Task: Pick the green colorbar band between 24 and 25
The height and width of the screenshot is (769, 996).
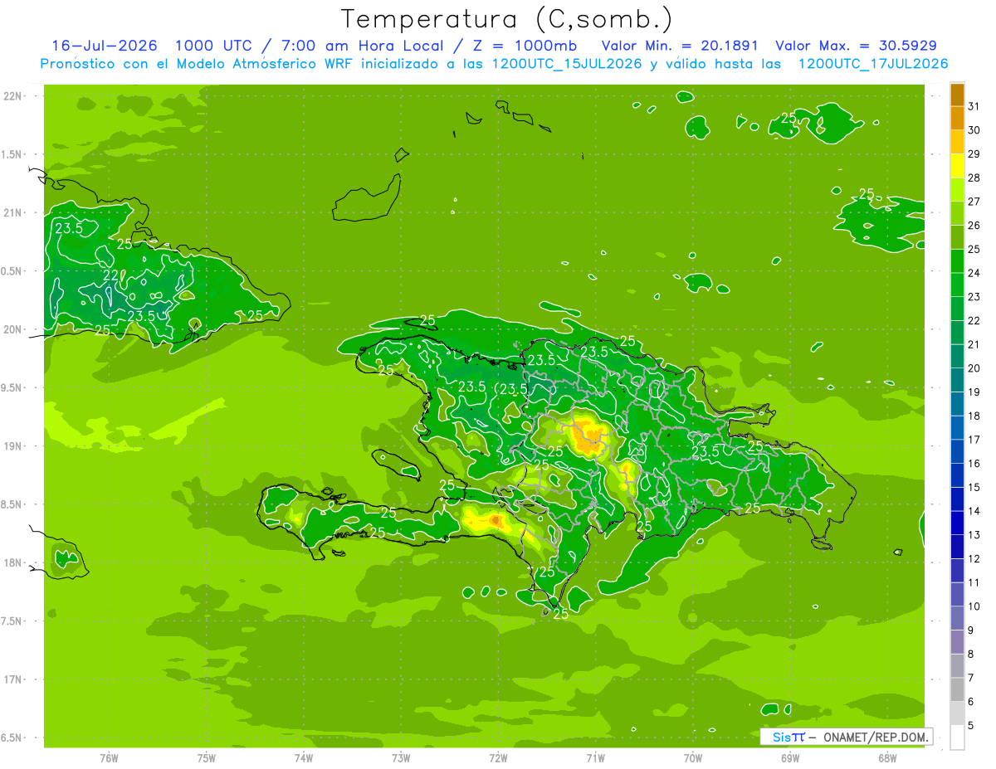Action: [957, 260]
